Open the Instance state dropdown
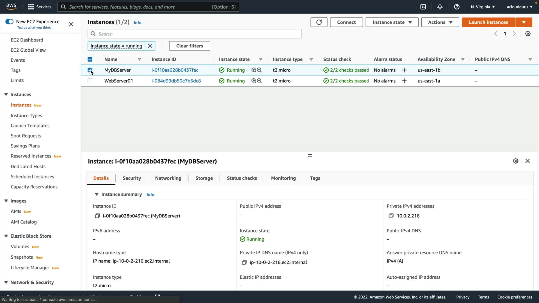 (392, 22)
